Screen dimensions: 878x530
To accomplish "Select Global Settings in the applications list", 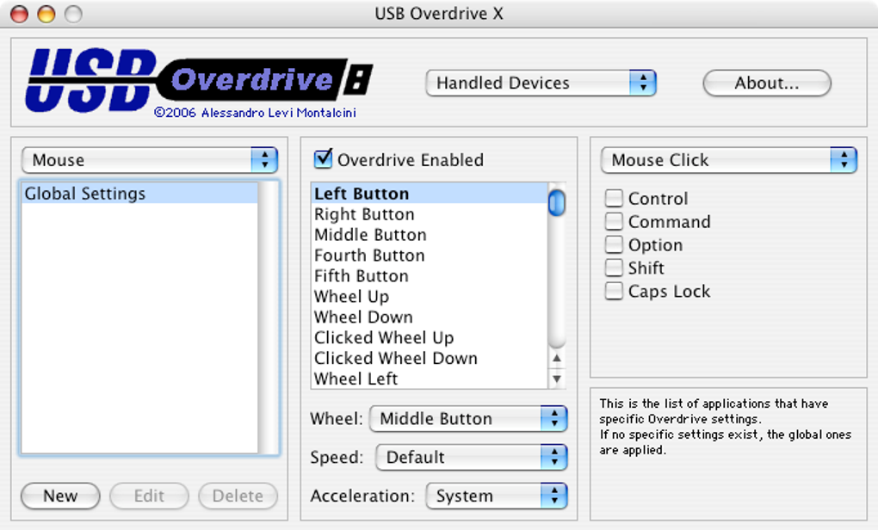I will [139, 193].
